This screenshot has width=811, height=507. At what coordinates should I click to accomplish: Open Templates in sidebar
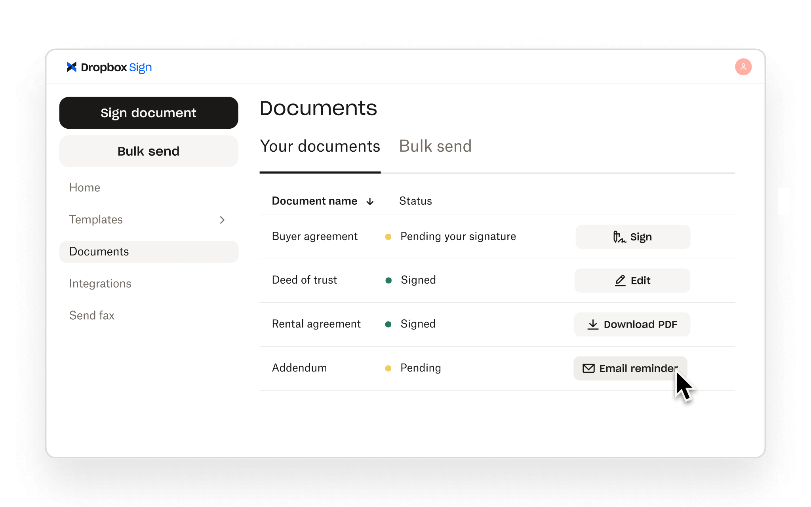click(x=96, y=219)
